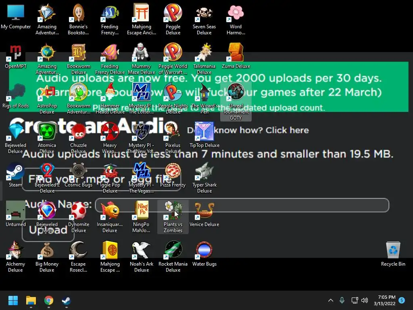Select the Insaniquarium Deluxe shortcut
The image size is (413, 310).
pyautogui.click(x=110, y=218)
